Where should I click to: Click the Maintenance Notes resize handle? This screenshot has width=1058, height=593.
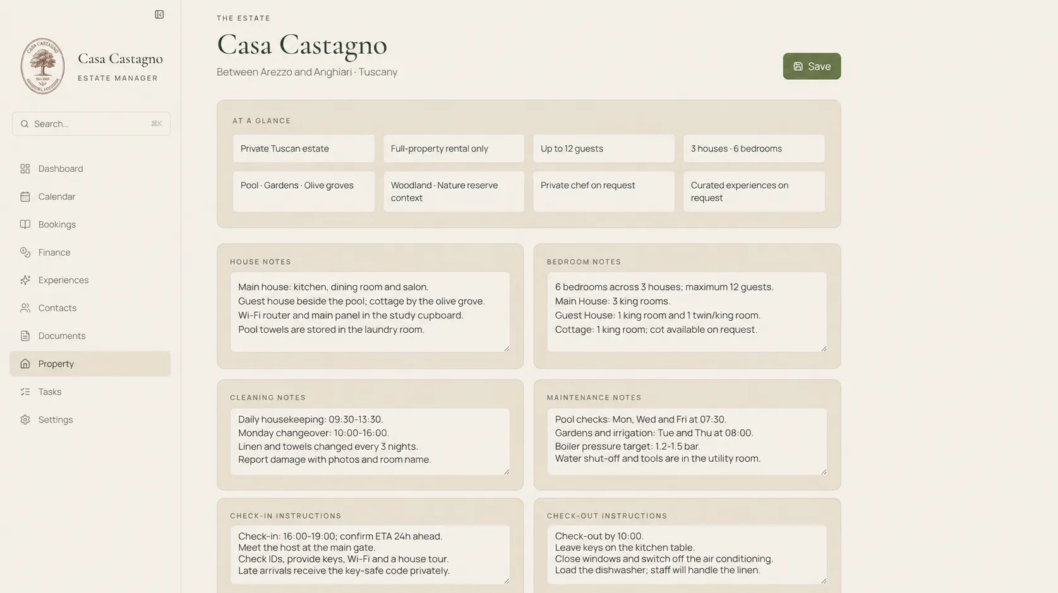[x=823, y=471]
